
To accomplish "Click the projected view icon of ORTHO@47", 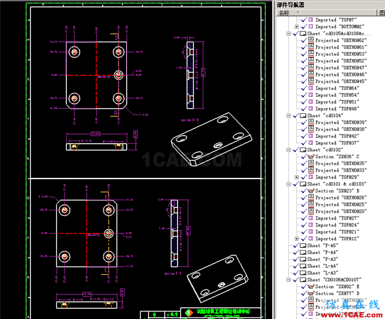I will (311, 67).
